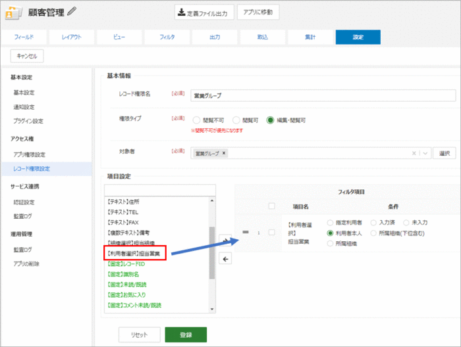Click the 顧客管理 app icon

click(x=13, y=13)
